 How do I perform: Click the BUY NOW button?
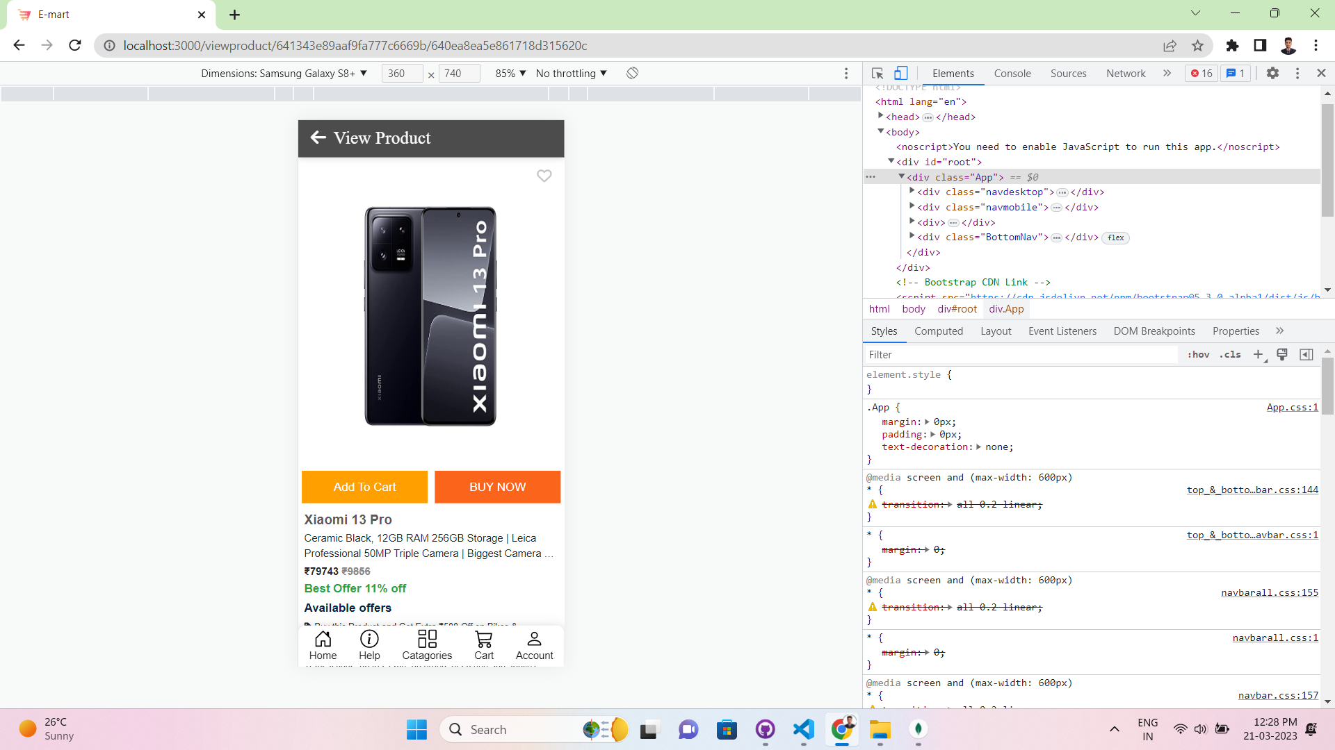point(497,487)
